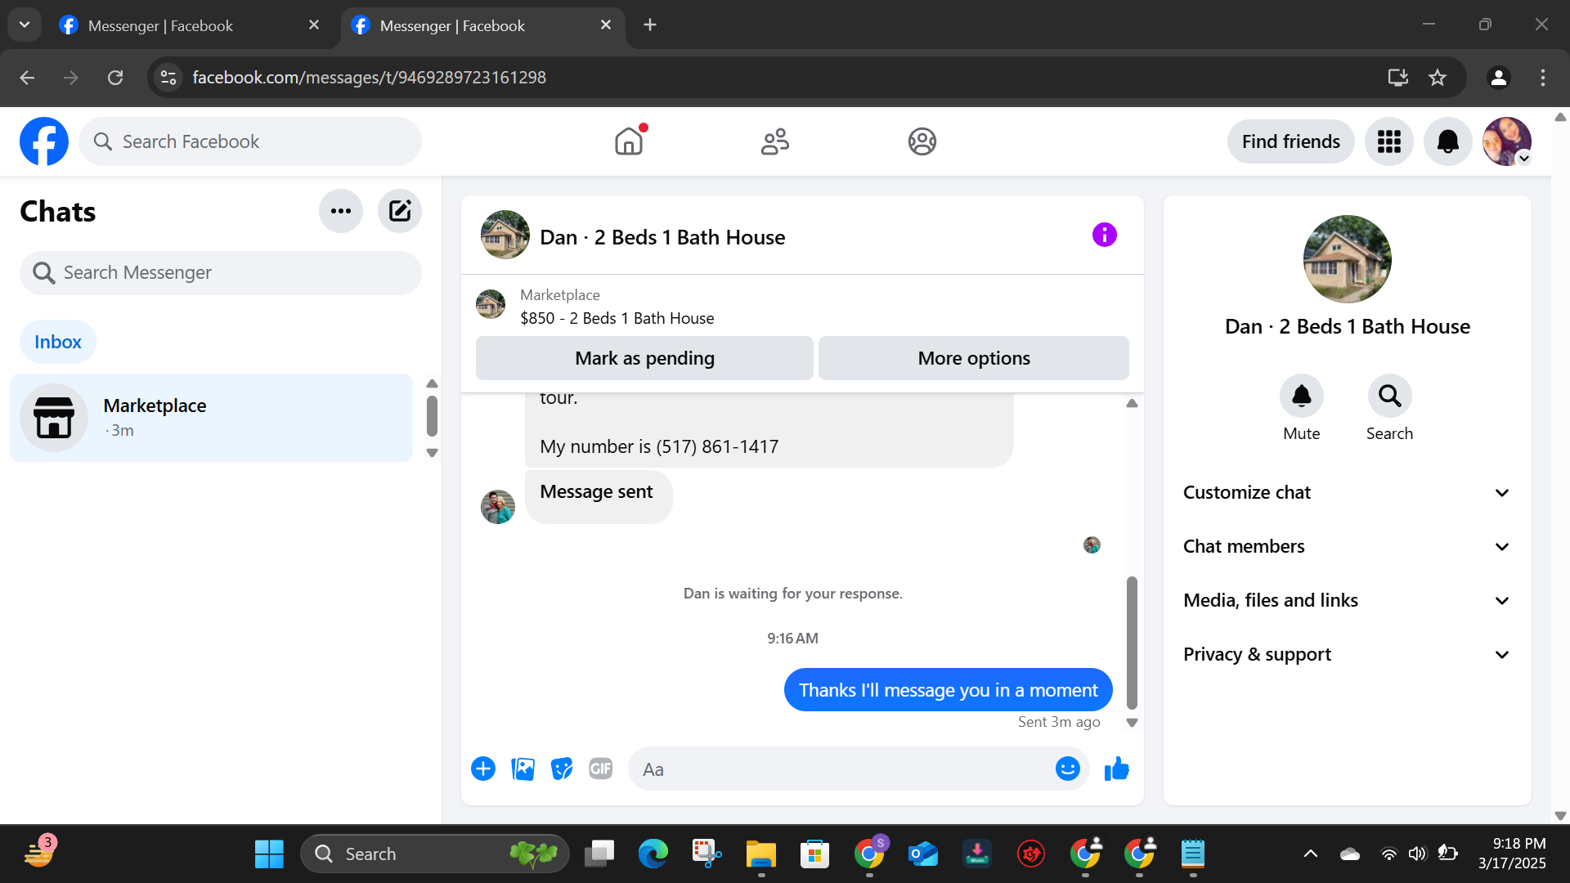Viewport: 1570px width, 883px height.
Task: Open Chrome profile icon
Action: [x=1499, y=78]
